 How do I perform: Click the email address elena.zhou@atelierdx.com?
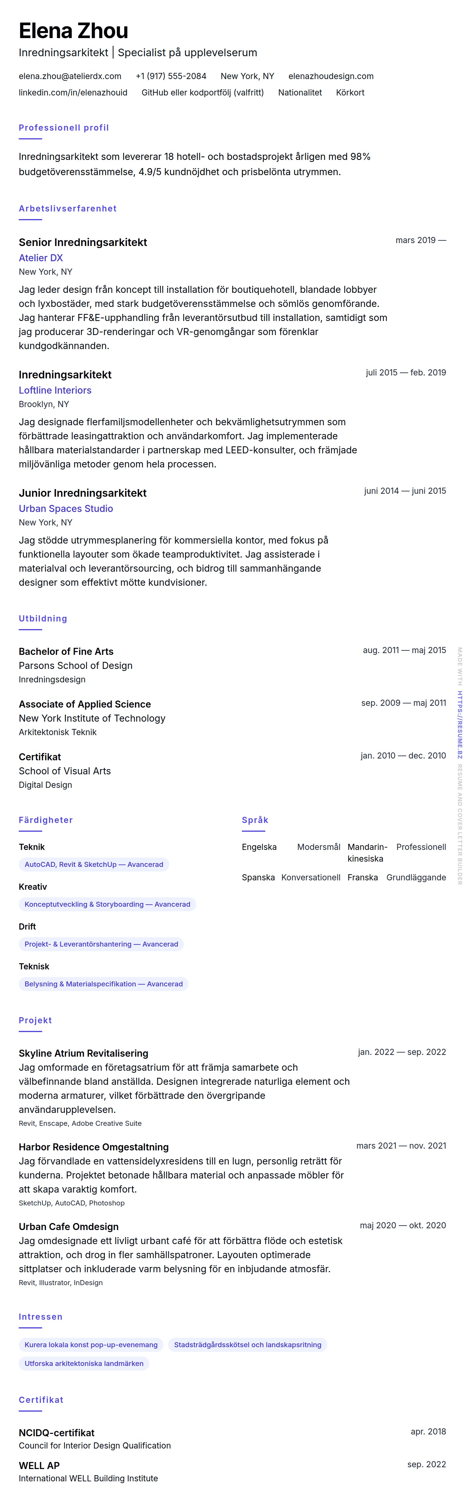pos(70,76)
